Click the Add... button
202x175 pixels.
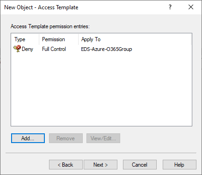(28, 138)
